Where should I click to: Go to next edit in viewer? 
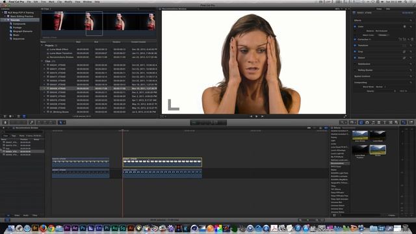[263, 116]
